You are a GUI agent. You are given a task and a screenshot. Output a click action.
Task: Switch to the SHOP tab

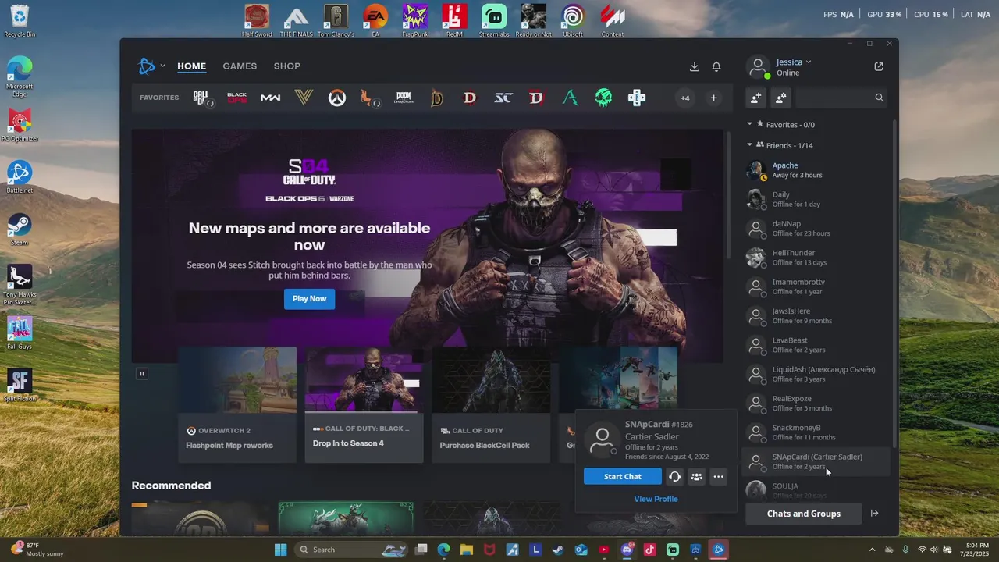(x=286, y=66)
